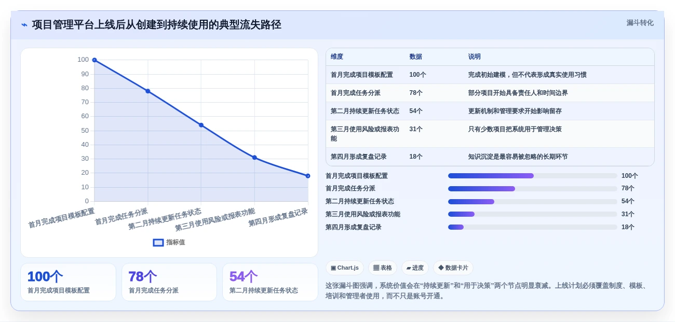Open the 54个 data card
675x322 pixels.
point(270,282)
